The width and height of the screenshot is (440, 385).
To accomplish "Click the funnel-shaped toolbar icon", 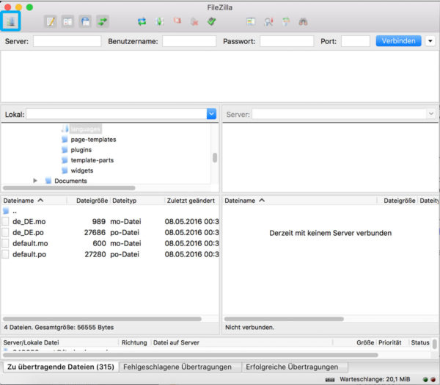I will click(286, 21).
